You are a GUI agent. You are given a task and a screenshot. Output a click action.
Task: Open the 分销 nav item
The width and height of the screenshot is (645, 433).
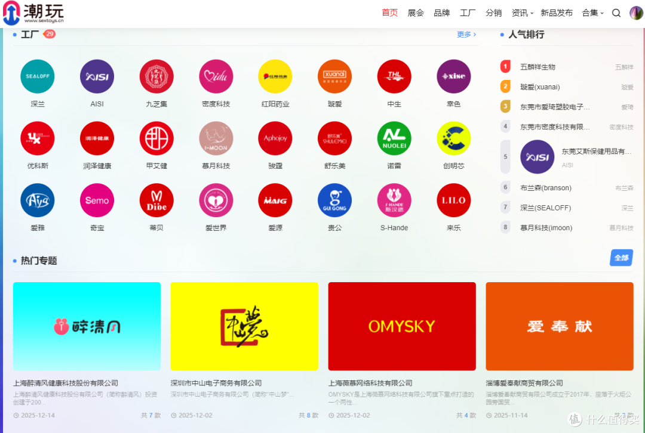coord(494,13)
